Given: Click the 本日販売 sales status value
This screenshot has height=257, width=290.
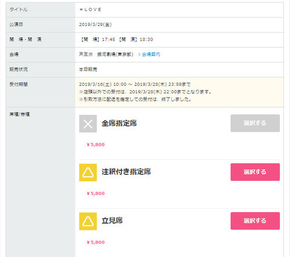Looking at the screenshot, I should 88,70.
